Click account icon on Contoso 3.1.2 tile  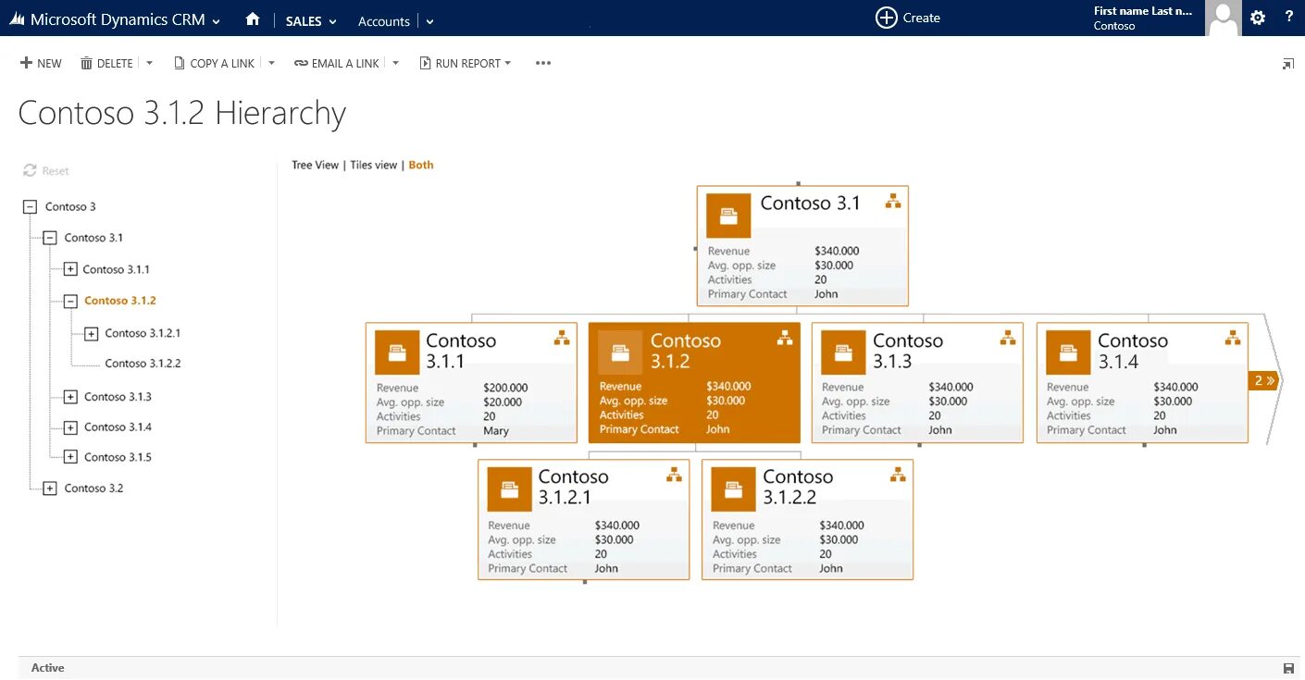click(x=620, y=352)
